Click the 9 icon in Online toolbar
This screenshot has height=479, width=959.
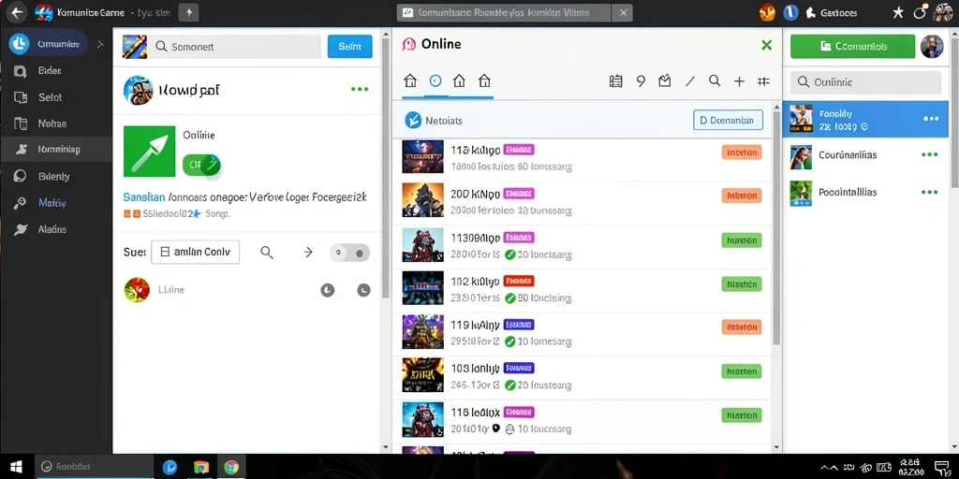641,81
